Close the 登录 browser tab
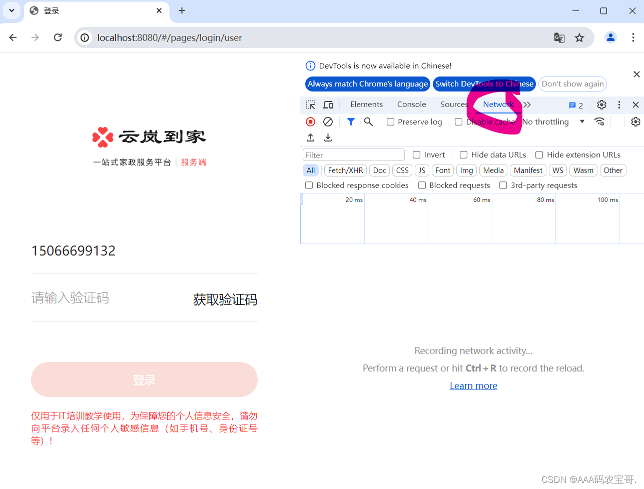The height and width of the screenshot is (489, 644). pos(159,10)
